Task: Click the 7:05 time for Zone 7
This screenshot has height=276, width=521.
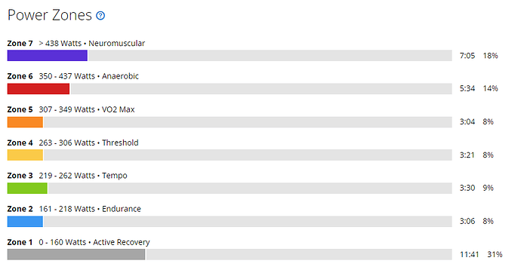Action: [467, 56]
